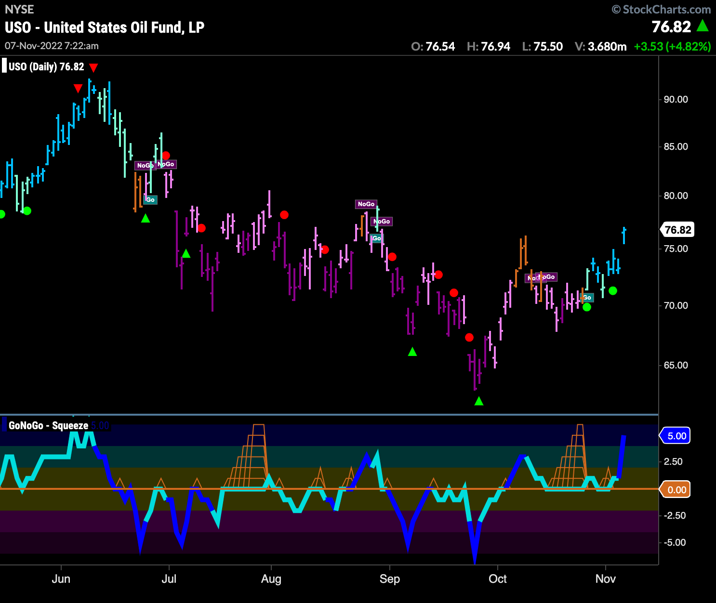Screen dimensions: 716x603
Task: Select the Sep label on the time axis
Action: coord(390,578)
